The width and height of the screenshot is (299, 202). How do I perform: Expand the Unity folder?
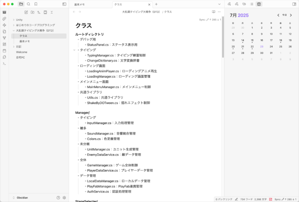14,20
